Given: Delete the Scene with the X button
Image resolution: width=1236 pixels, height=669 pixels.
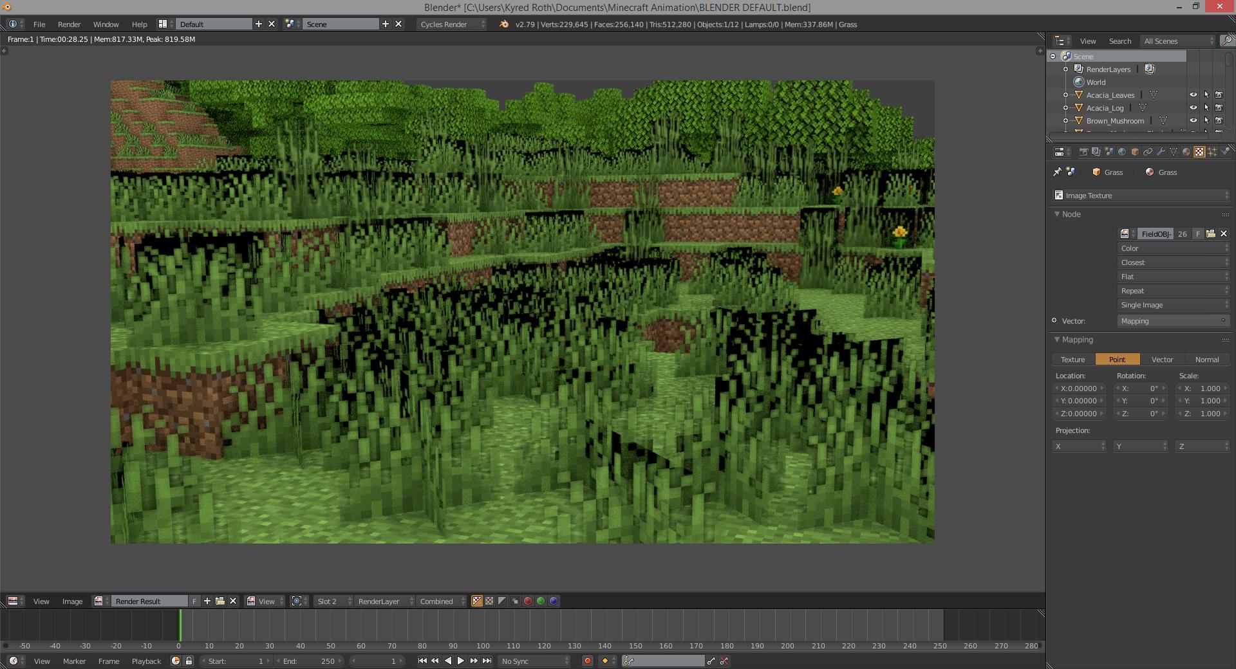Looking at the screenshot, I should [398, 24].
